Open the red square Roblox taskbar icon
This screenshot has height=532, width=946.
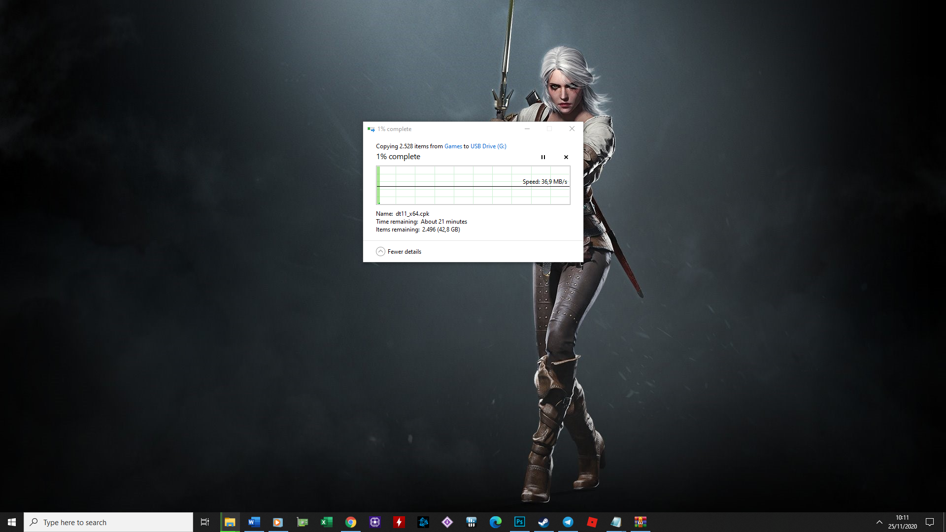[592, 522]
